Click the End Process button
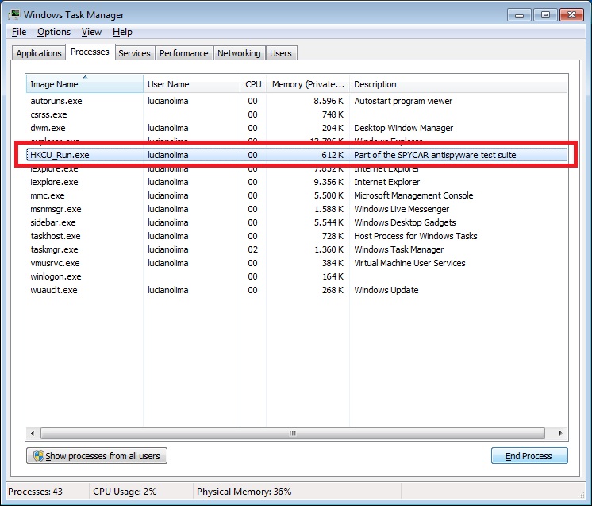 click(529, 456)
